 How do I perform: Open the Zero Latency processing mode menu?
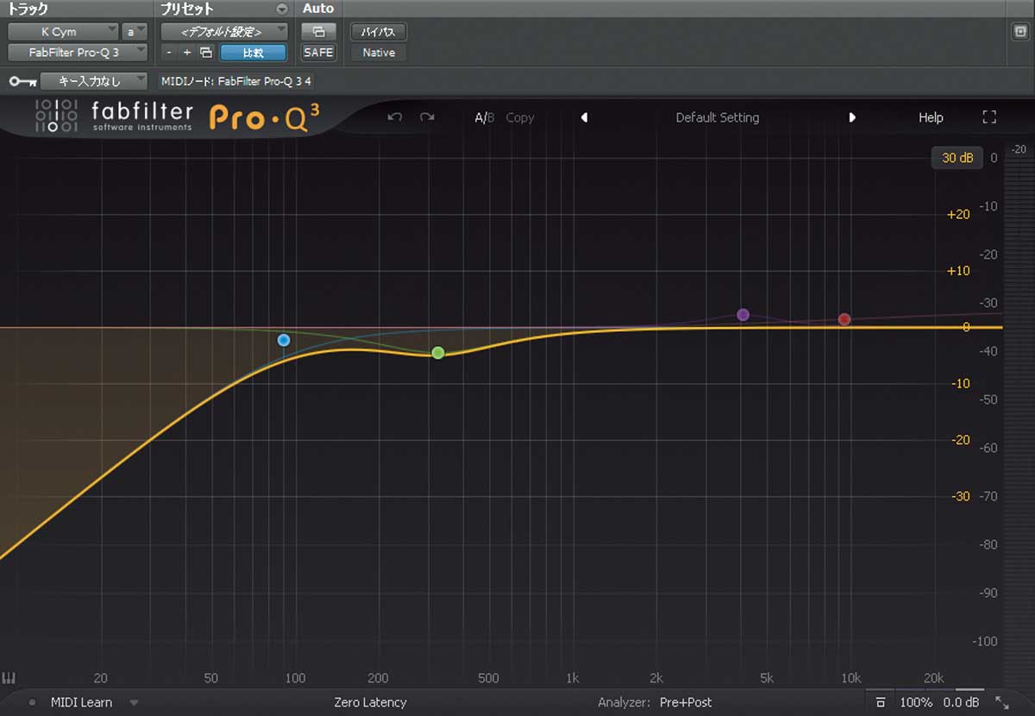tap(370, 702)
